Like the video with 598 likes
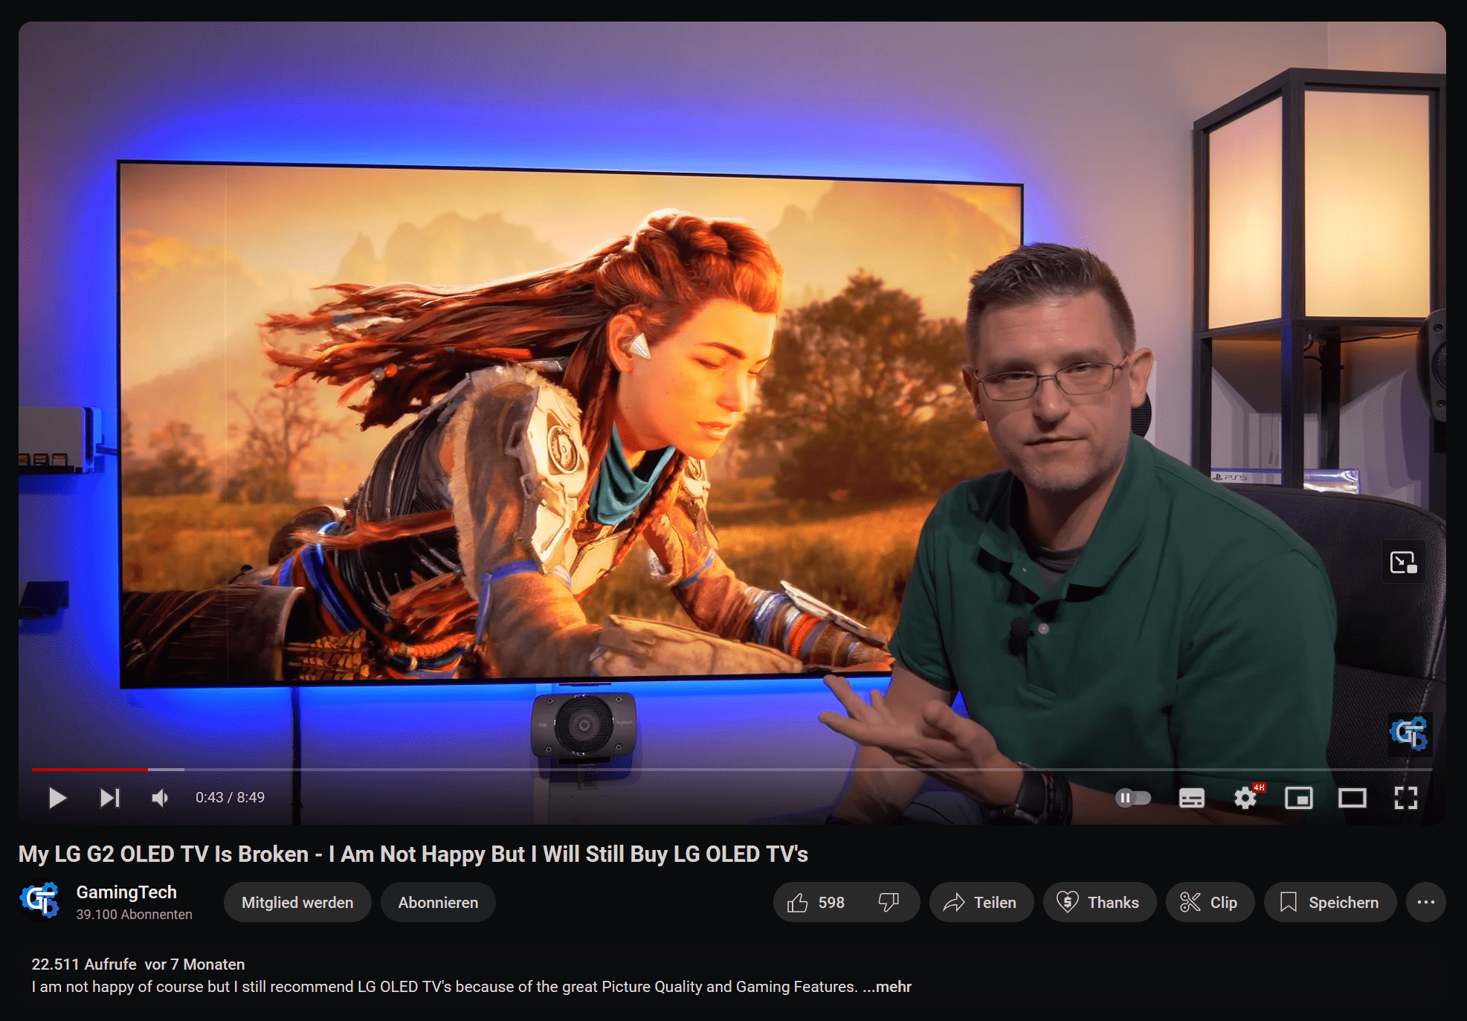This screenshot has width=1467, height=1021. pos(816,902)
